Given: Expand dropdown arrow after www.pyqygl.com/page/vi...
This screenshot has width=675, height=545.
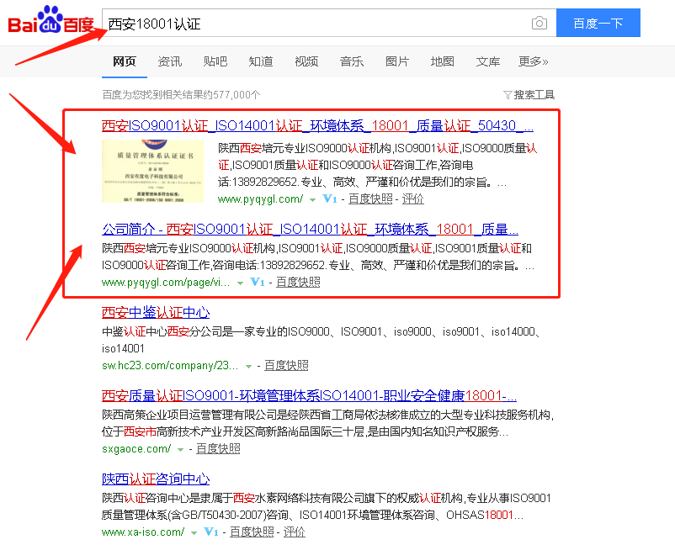Looking at the screenshot, I should (x=241, y=283).
